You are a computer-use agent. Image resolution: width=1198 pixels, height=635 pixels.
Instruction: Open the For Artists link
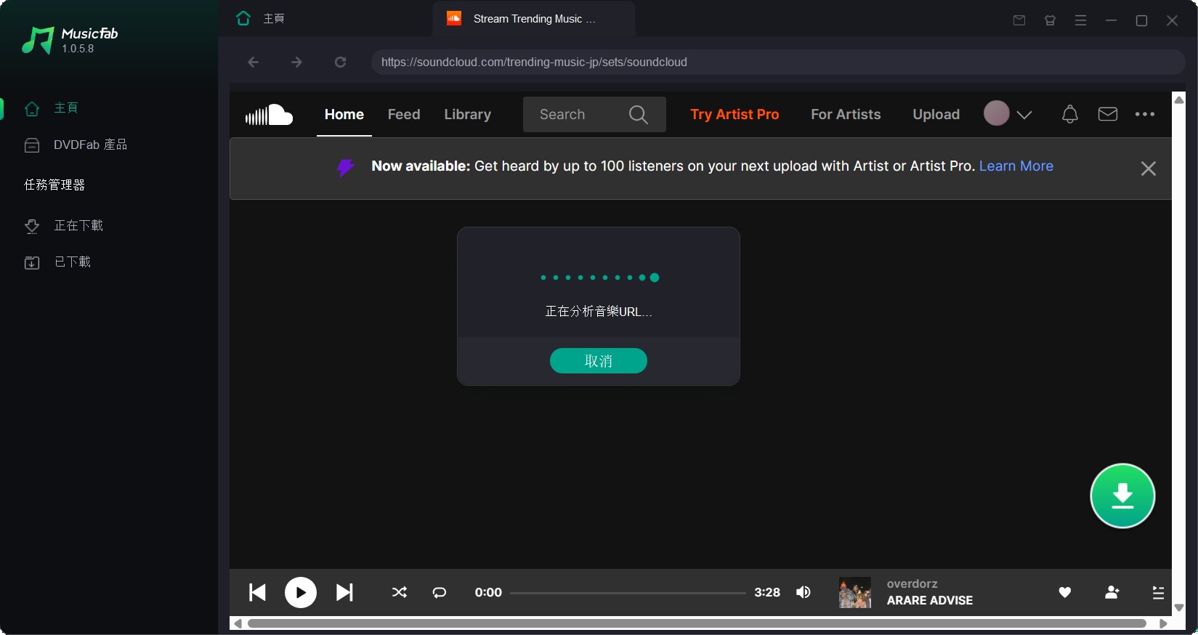tap(846, 115)
